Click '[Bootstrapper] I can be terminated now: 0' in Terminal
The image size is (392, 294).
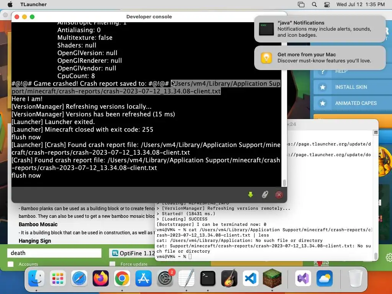(211, 224)
